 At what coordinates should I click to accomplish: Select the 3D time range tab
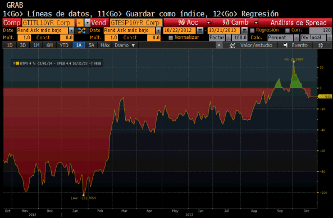point(22,46)
